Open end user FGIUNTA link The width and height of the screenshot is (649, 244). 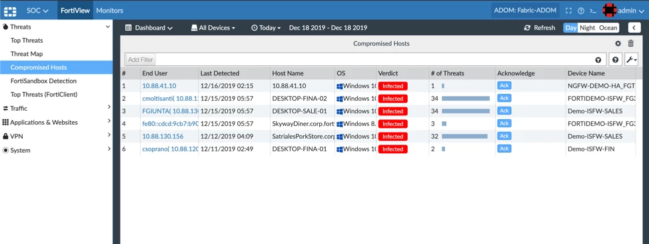click(x=170, y=111)
